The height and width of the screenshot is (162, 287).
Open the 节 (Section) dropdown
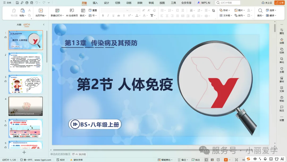point(93,16)
